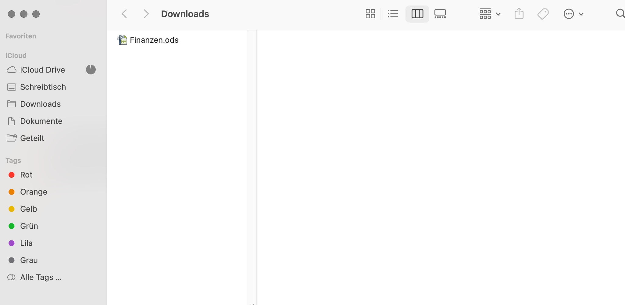This screenshot has height=305, width=625.
Task: Click the Share toolbar icon
Action: [x=519, y=14]
